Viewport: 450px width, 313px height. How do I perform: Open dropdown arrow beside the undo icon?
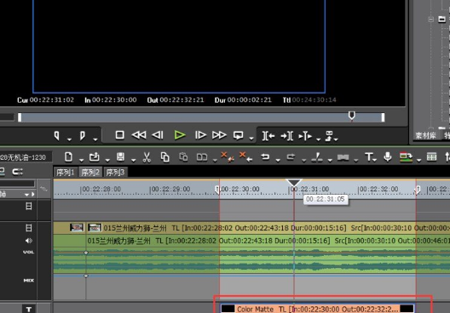pyautogui.click(x=278, y=161)
